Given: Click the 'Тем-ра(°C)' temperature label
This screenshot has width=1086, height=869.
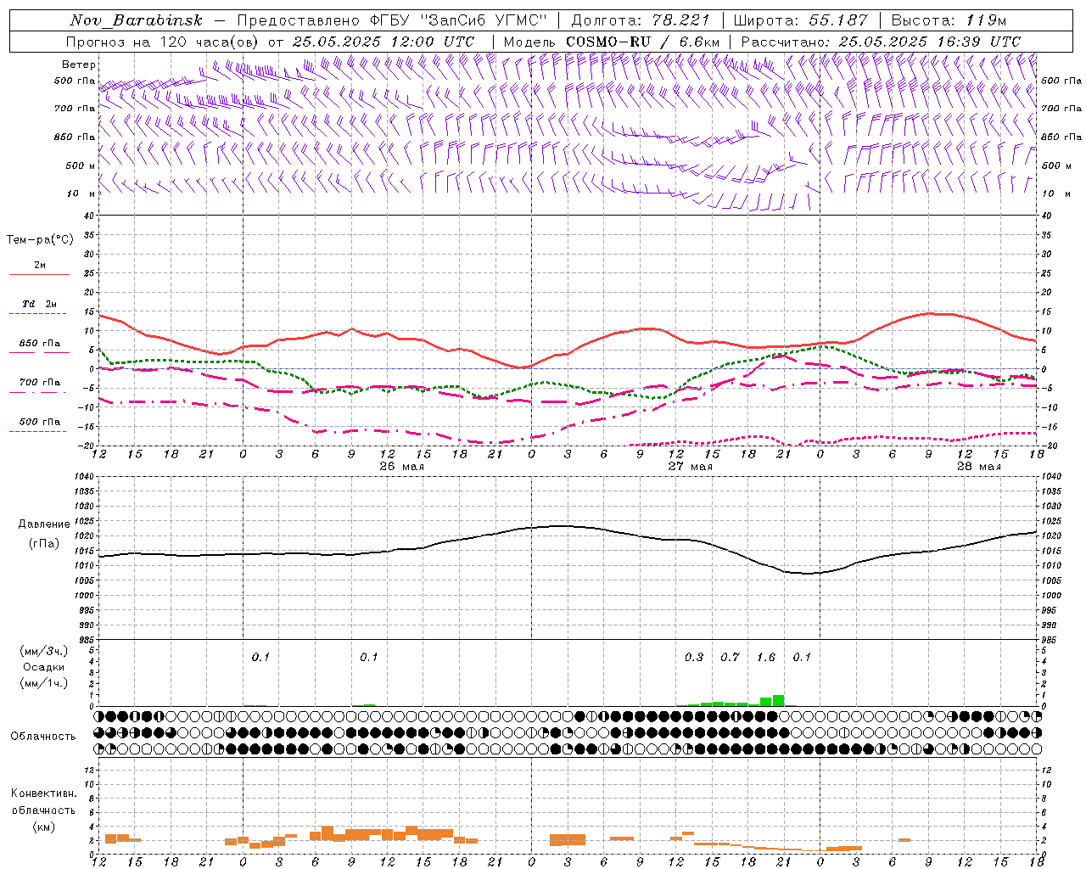Looking at the screenshot, I should click(x=40, y=240).
